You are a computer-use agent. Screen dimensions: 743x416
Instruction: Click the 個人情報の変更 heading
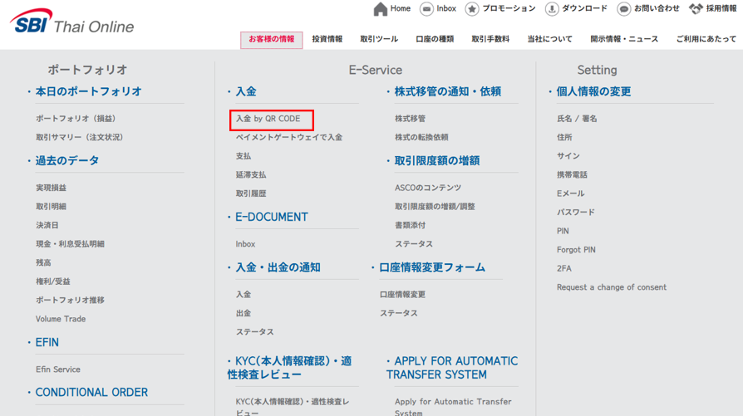click(x=593, y=91)
